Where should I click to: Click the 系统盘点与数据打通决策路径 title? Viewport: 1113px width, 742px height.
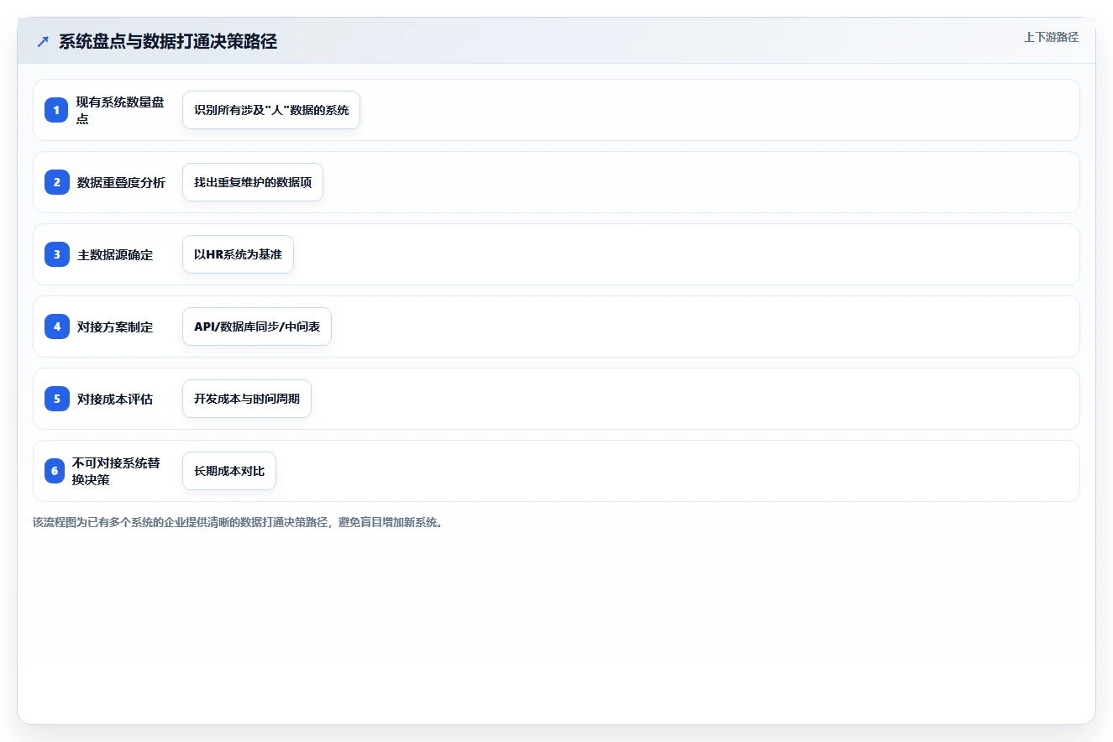tap(168, 41)
